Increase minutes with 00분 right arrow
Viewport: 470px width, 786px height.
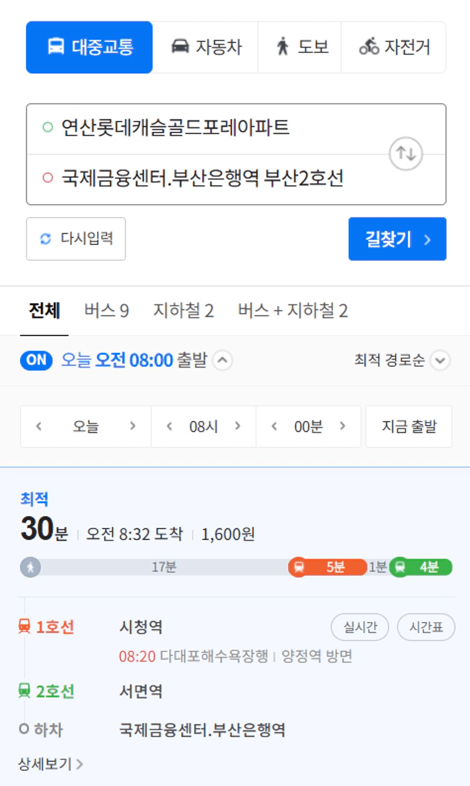(x=342, y=426)
